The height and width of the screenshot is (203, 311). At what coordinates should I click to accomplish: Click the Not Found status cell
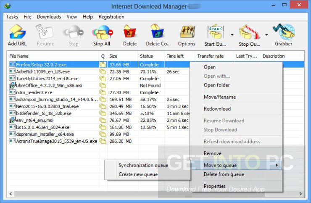pos(150,85)
